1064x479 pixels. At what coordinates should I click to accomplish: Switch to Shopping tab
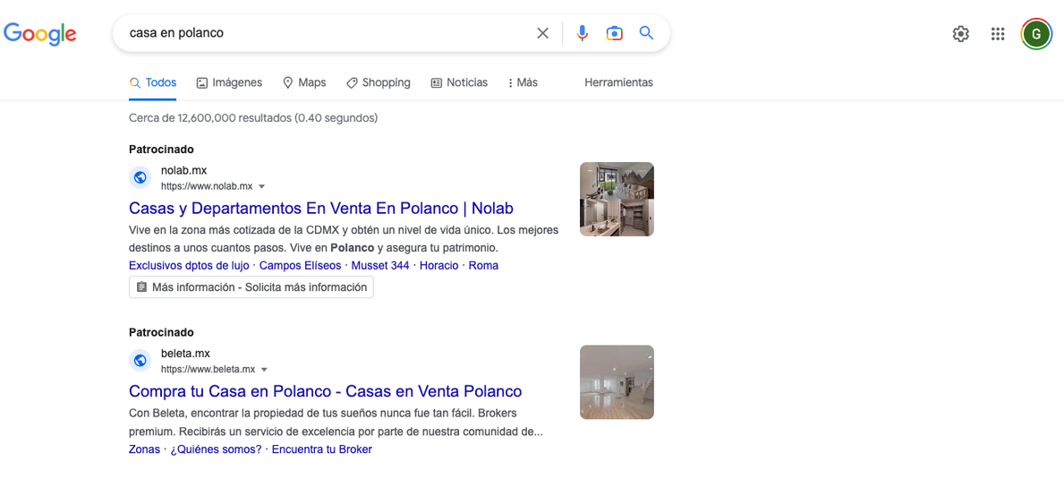tap(378, 82)
